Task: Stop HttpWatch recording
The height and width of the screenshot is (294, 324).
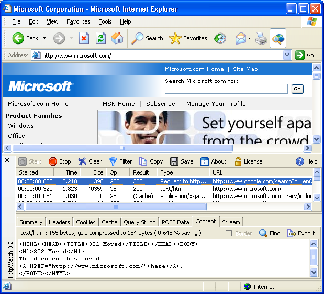Action: click(60, 161)
